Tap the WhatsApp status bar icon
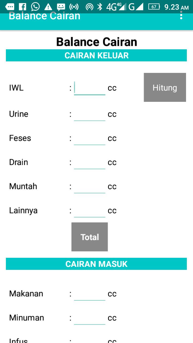 [x=35, y=7]
